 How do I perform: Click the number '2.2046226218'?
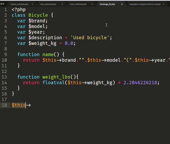pyautogui.click(x=140, y=83)
